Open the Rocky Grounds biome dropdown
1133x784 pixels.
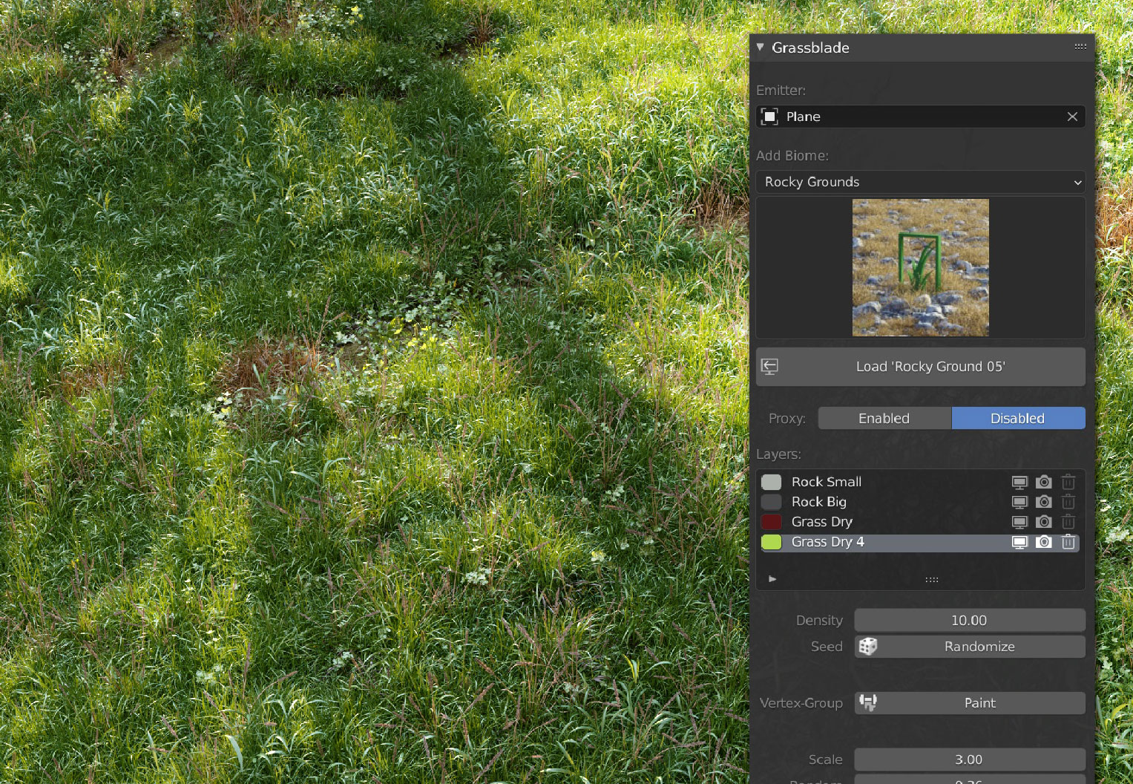pyautogui.click(x=921, y=182)
